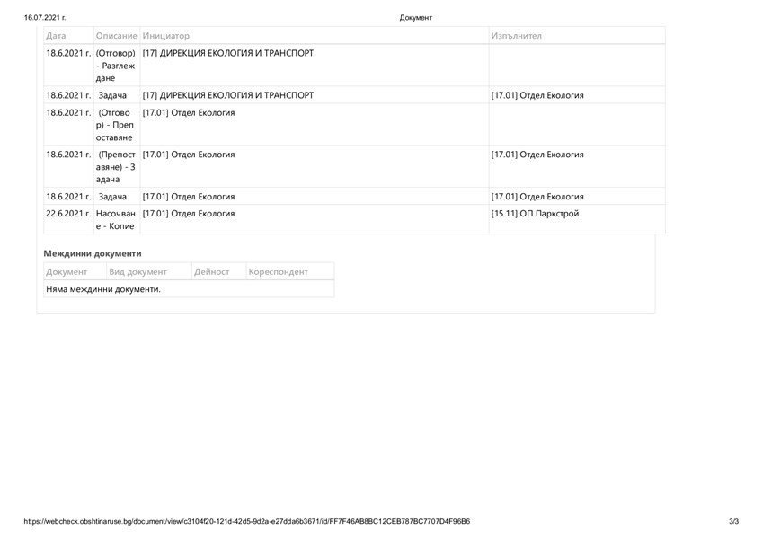The width and height of the screenshot is (763, 539).
Task: Select the [15.11] ОП Паркстрой executor cell
Action: (x=535, y=214)
